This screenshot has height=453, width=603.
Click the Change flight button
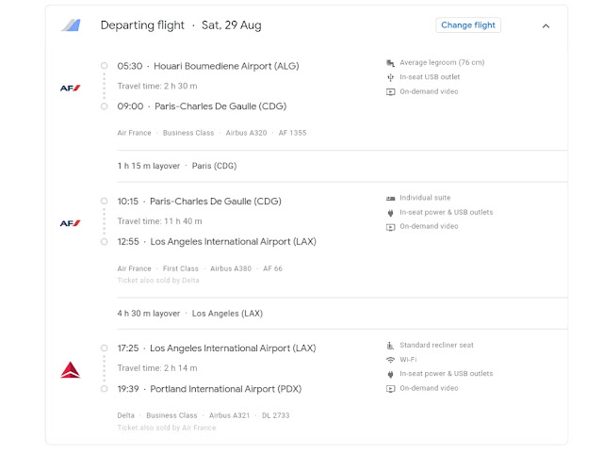pos(468,25)
